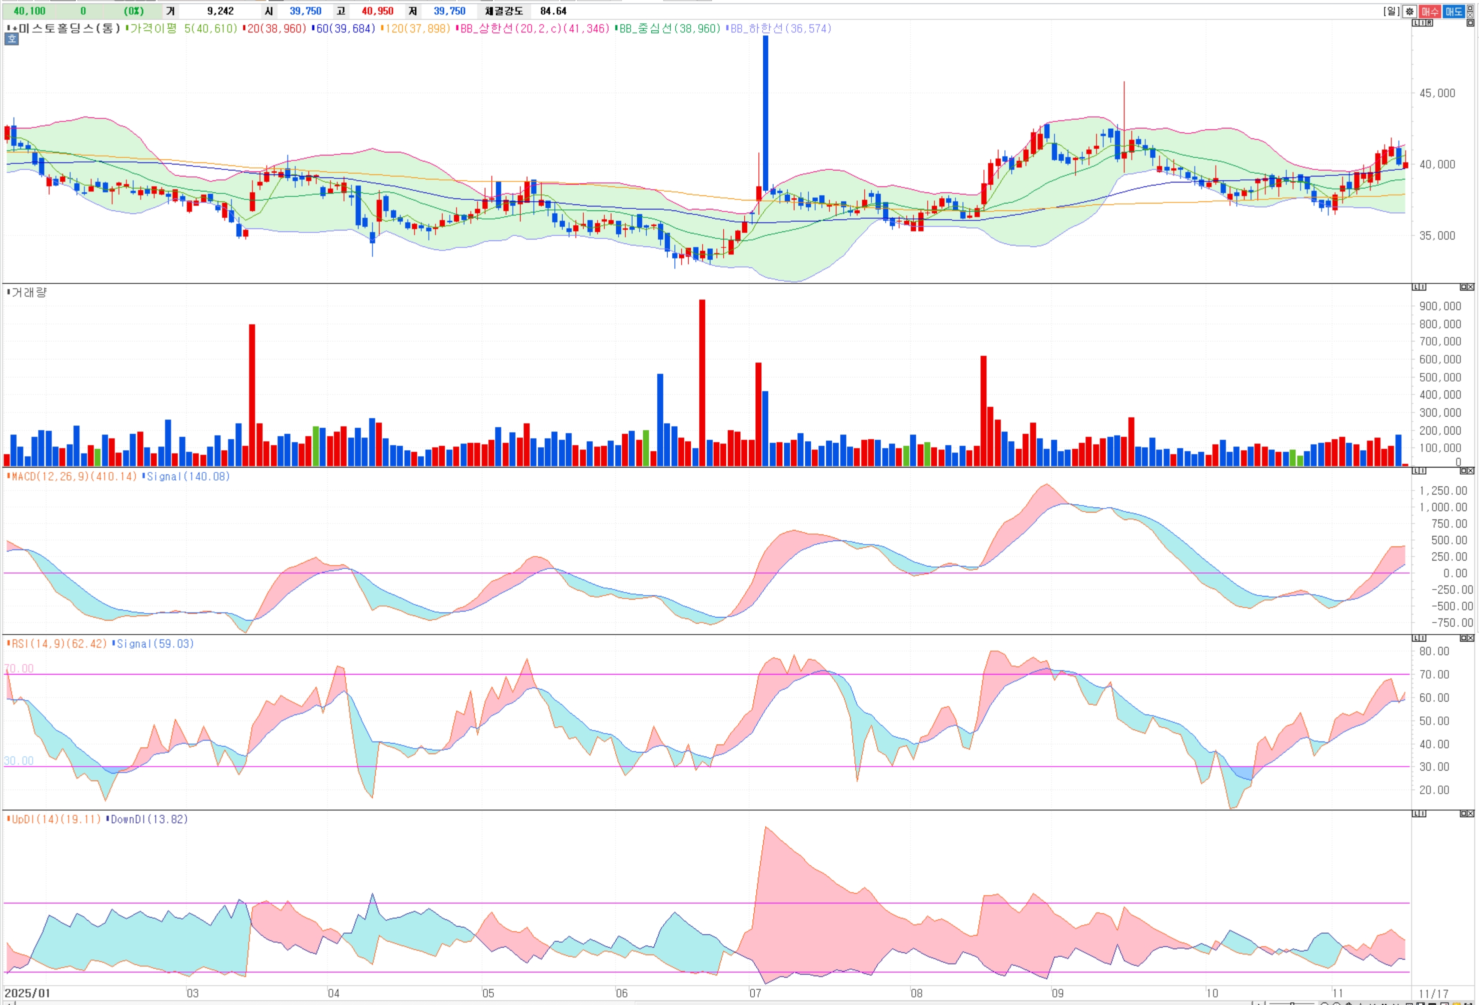1479x1005 pixels.
Task: Click L scale button on UpDI pane
Action: click(1415, 813)
